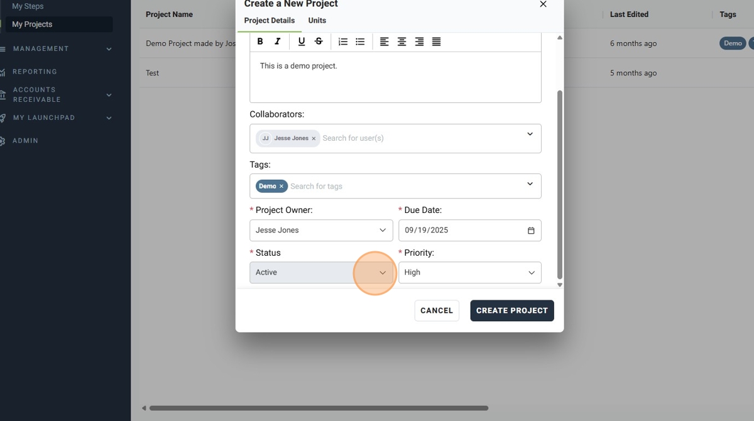Align description text left
This screenshot has height=421, width=754.
pos(385,41)
